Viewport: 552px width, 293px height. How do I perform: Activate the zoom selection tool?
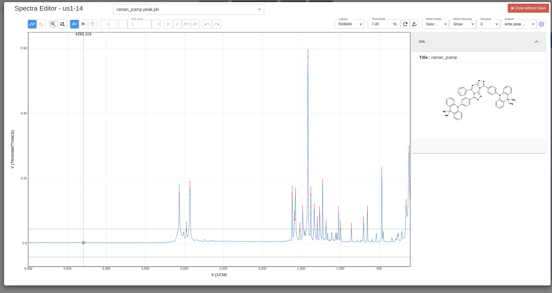pos(53,24)
